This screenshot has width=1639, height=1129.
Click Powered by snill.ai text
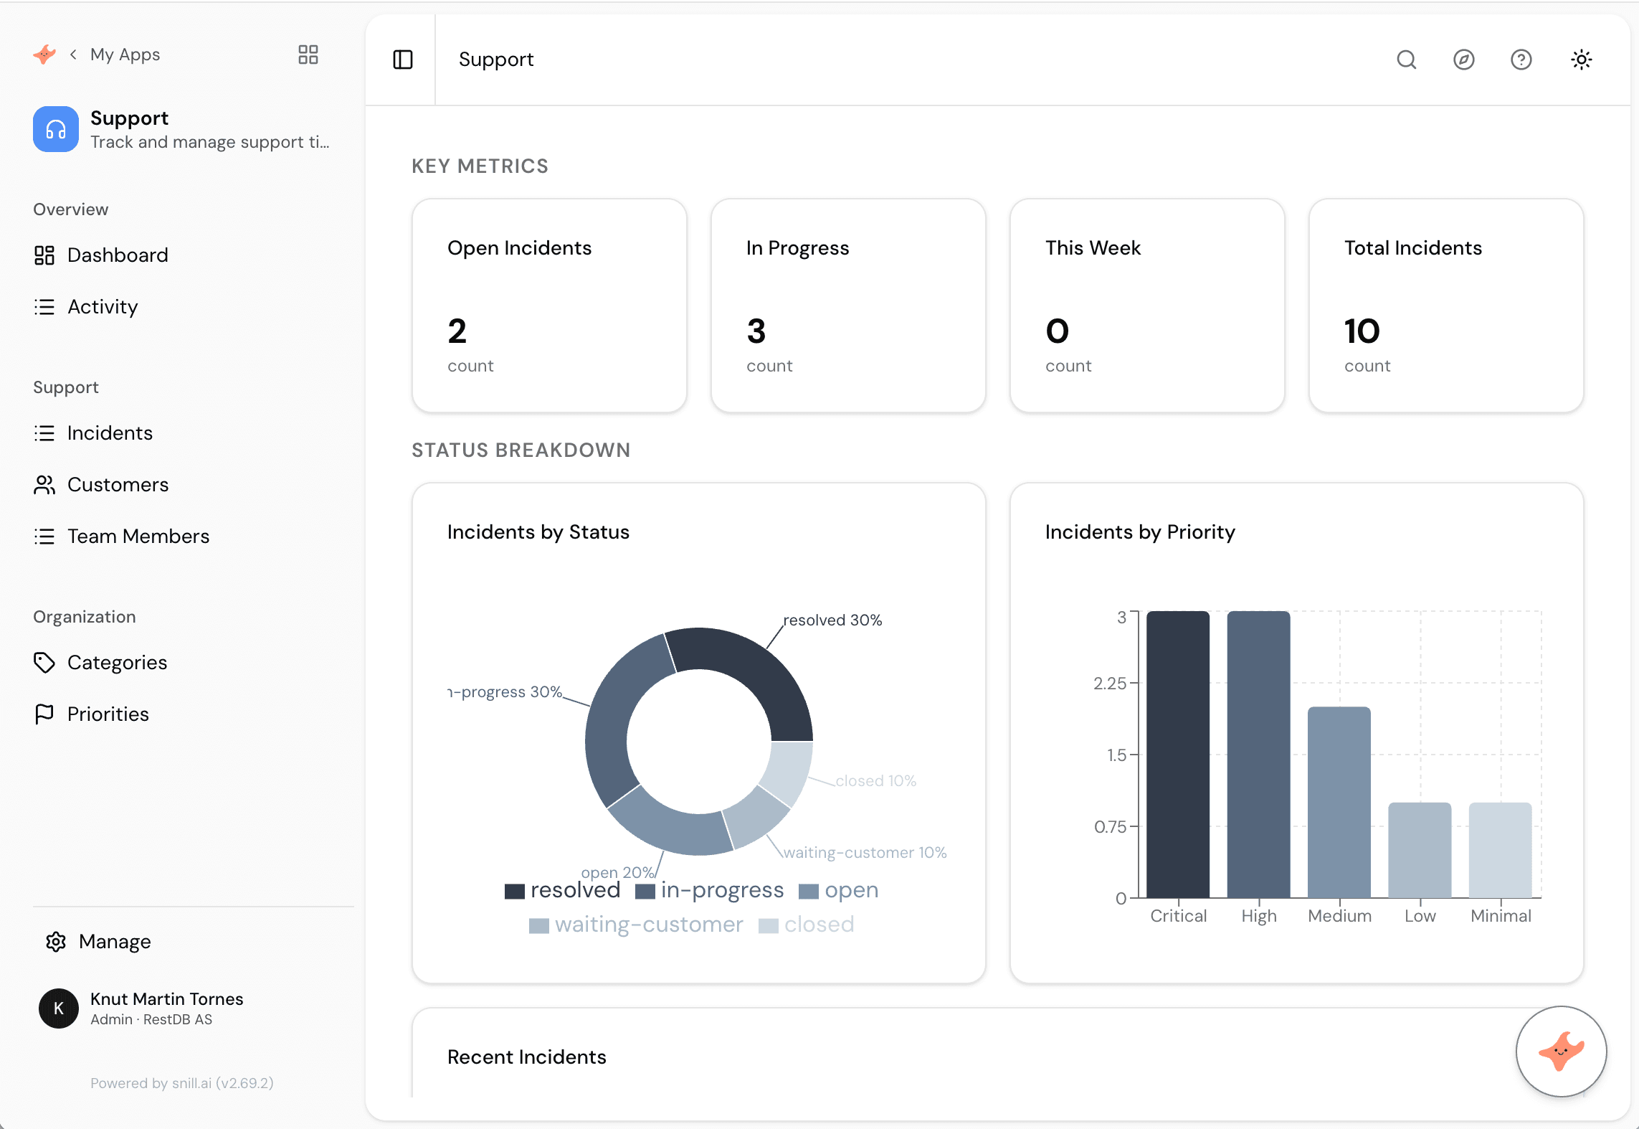pyautogui.click(x=182, y=1083)
